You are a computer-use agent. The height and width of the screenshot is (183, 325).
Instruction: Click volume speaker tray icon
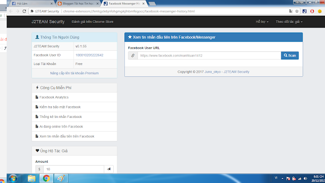[305, 178]
